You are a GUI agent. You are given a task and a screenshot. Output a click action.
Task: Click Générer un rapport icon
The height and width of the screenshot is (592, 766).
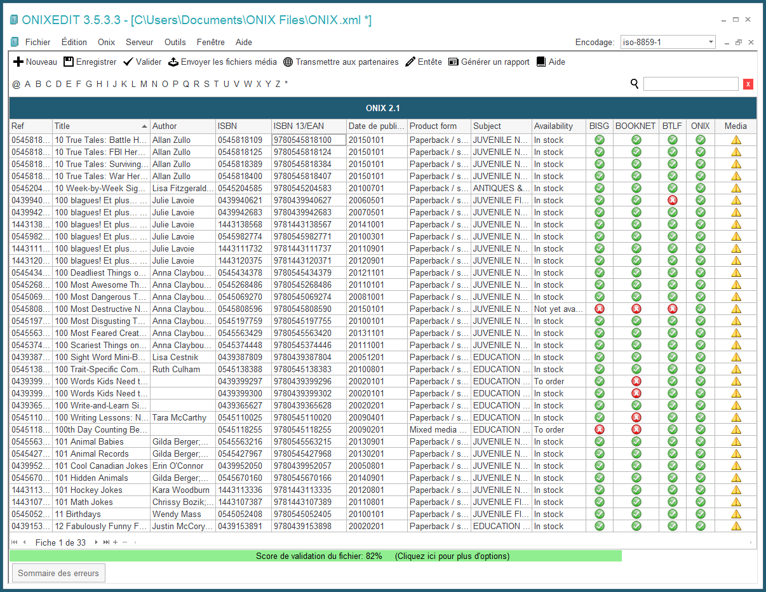(454, 62)
